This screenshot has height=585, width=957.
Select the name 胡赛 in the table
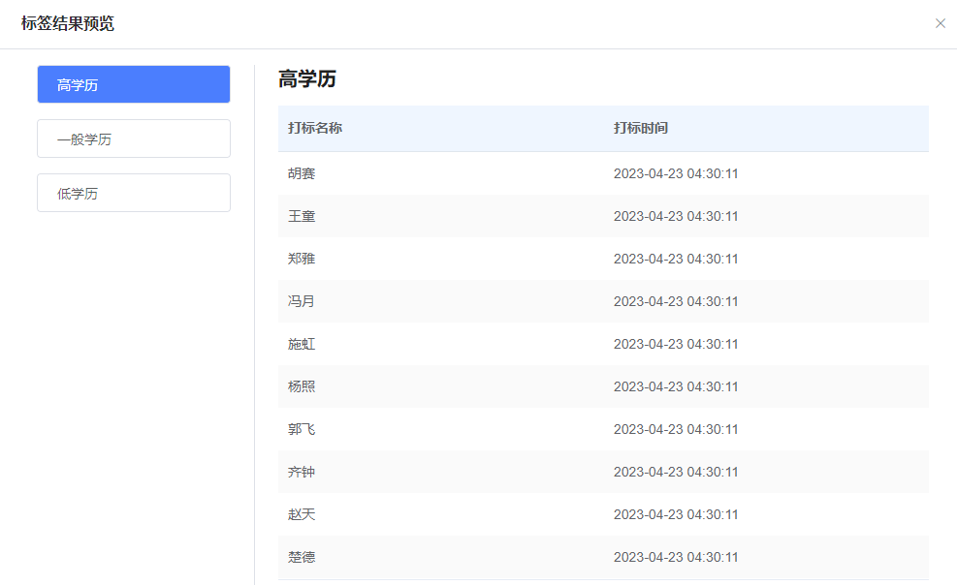pos(302,173)
